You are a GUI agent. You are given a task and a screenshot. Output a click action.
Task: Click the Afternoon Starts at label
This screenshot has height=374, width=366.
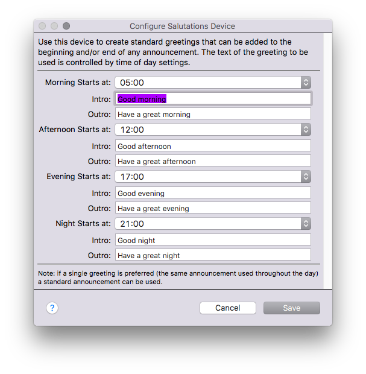[75, 129]
